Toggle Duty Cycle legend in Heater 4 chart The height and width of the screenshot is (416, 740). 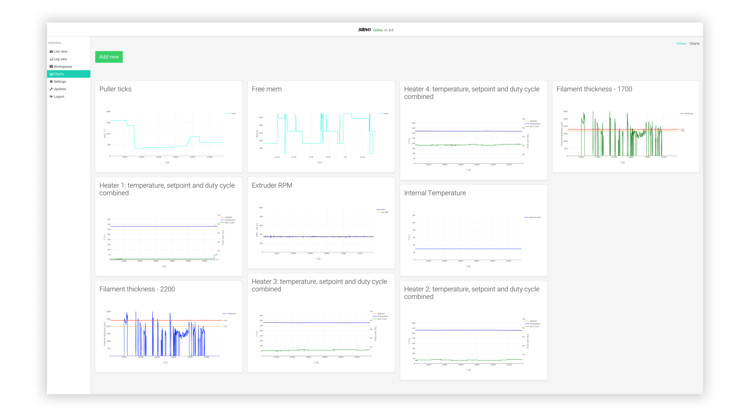pos(532,127)
